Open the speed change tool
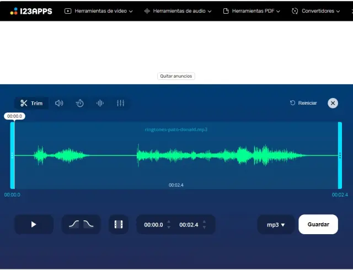Image resolution: width=353 pixels, height=270 pixels. [x=79, y=103]
